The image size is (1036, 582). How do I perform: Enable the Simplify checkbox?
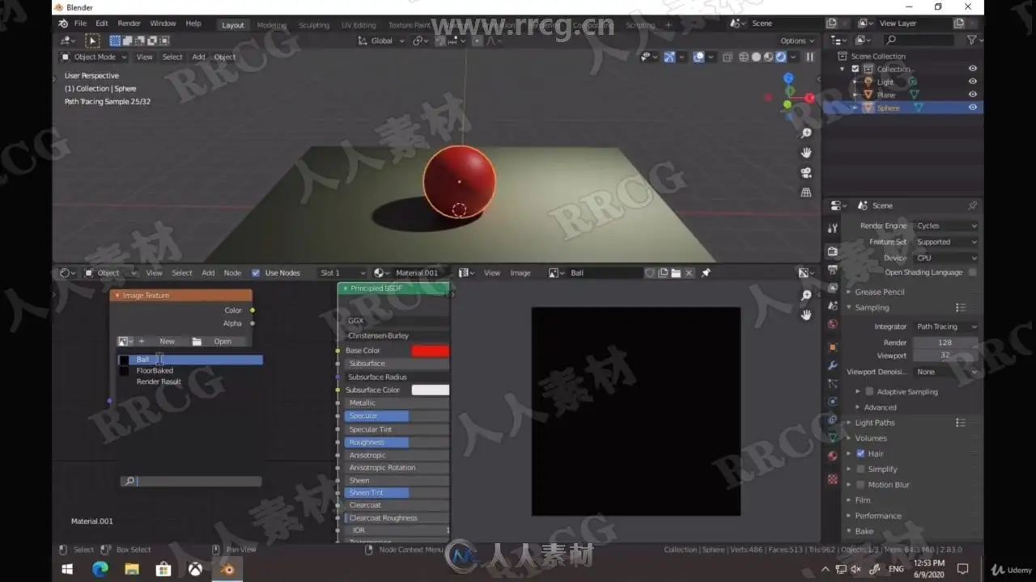pos(860,470)
